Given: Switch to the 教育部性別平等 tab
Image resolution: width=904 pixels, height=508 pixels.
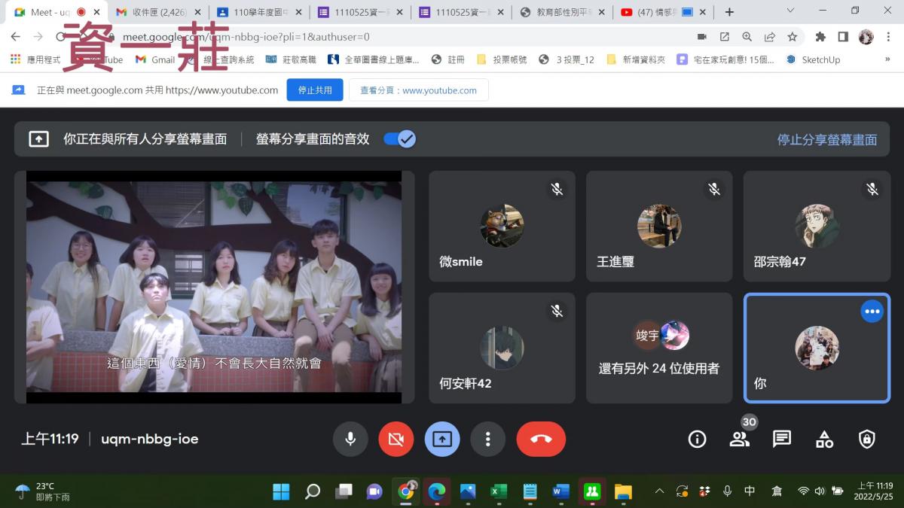Looking at the screenshot, I should (x=563, y=12).
